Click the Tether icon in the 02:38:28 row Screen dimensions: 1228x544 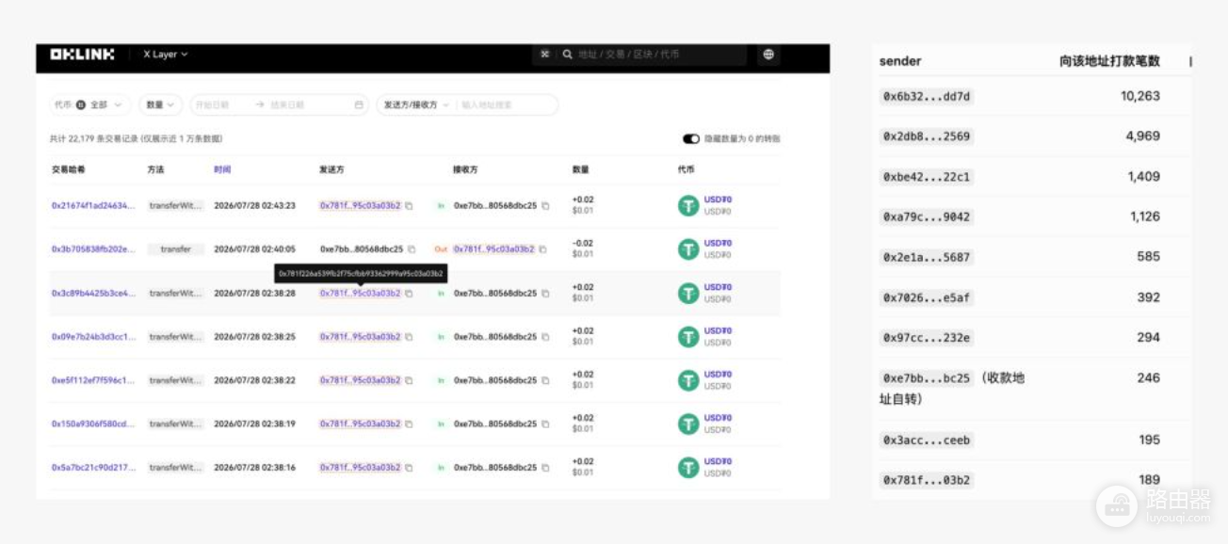tap(688, 293)
